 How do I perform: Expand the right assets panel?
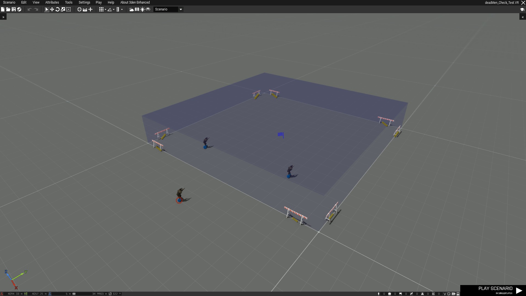click(522, 17)
